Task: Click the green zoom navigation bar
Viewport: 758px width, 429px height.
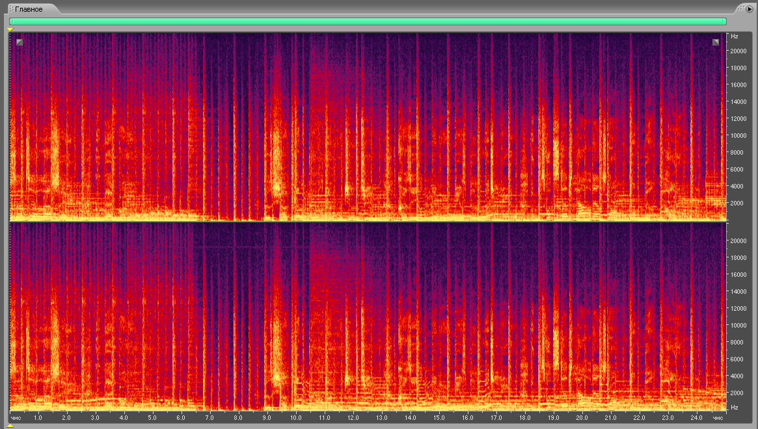Action: point(368,21)
